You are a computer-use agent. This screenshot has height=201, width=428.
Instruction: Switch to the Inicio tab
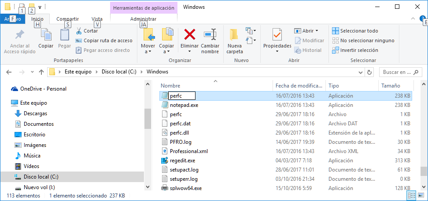[x=37, y=19]
